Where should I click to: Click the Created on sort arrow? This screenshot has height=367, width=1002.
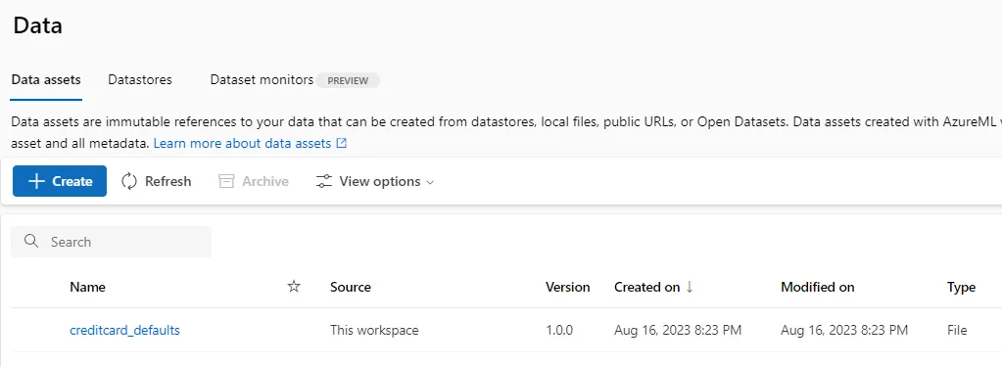click(689, 287)
